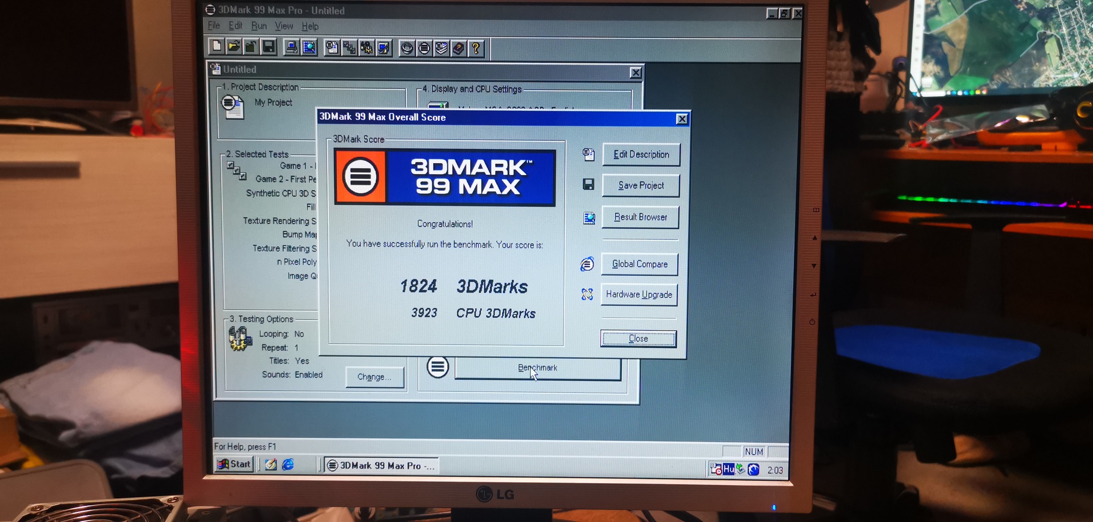Click the globe icon beside Global Compare
Viewport: 1093px width, 522px height.
coord(587,263)
